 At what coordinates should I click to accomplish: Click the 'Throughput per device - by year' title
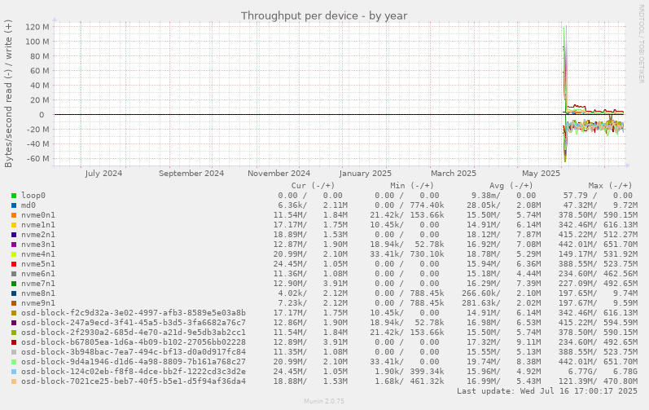(324, 15)
